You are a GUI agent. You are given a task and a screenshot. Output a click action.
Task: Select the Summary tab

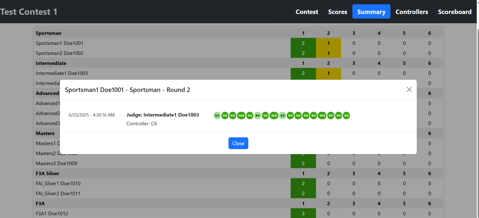coord(371,12)
